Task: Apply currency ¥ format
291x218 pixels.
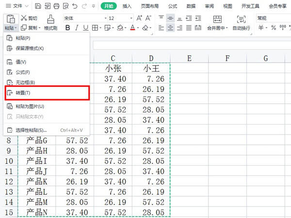Action: click(261, 28)
